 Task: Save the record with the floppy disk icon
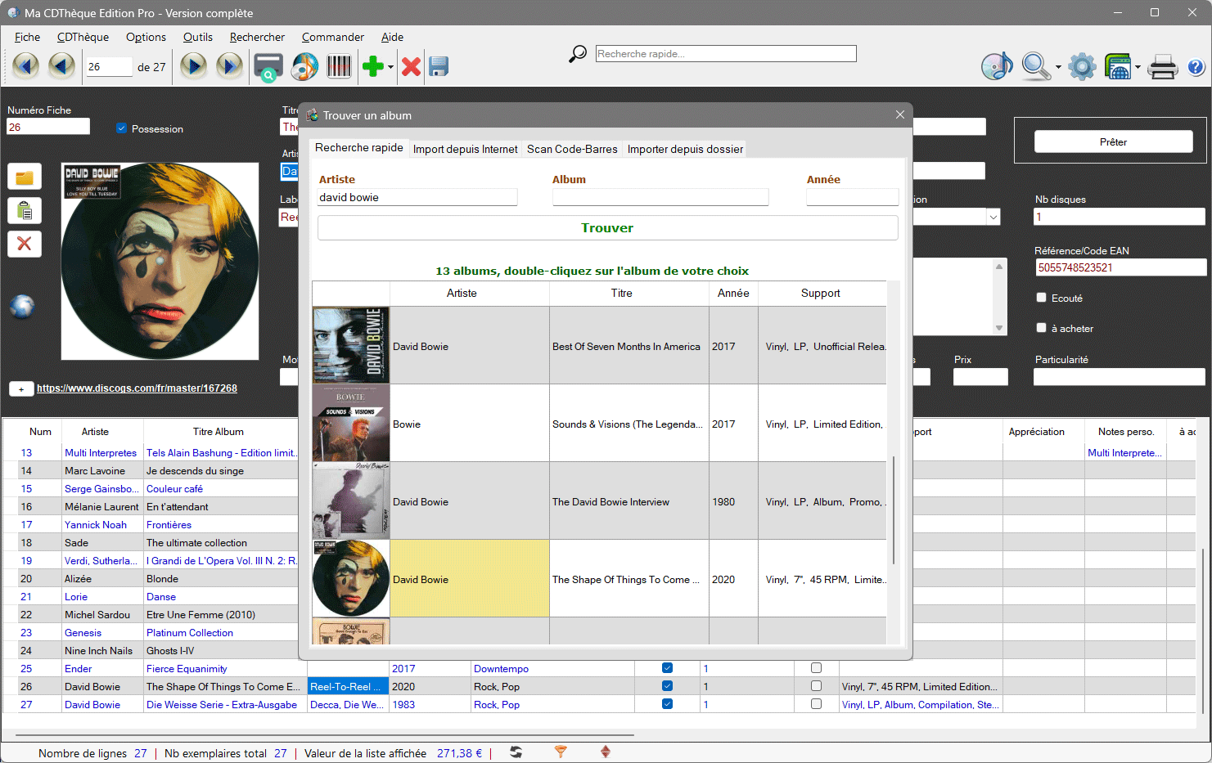(x=439, y=66)
